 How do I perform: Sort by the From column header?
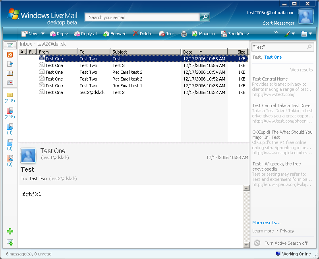(x=57, y=52)
